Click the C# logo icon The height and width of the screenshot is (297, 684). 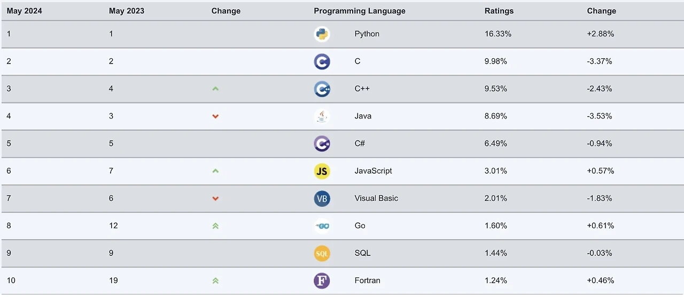(322, 144)
